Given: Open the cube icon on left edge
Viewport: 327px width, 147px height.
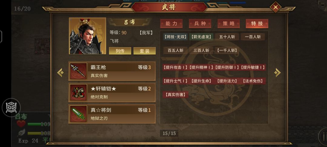Looking at the screenshot, I should pyautogui.click(x=11, y=107).
